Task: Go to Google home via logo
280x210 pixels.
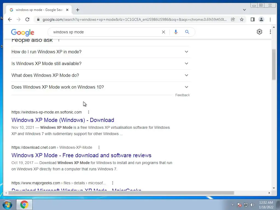Action: pos(22,32)
